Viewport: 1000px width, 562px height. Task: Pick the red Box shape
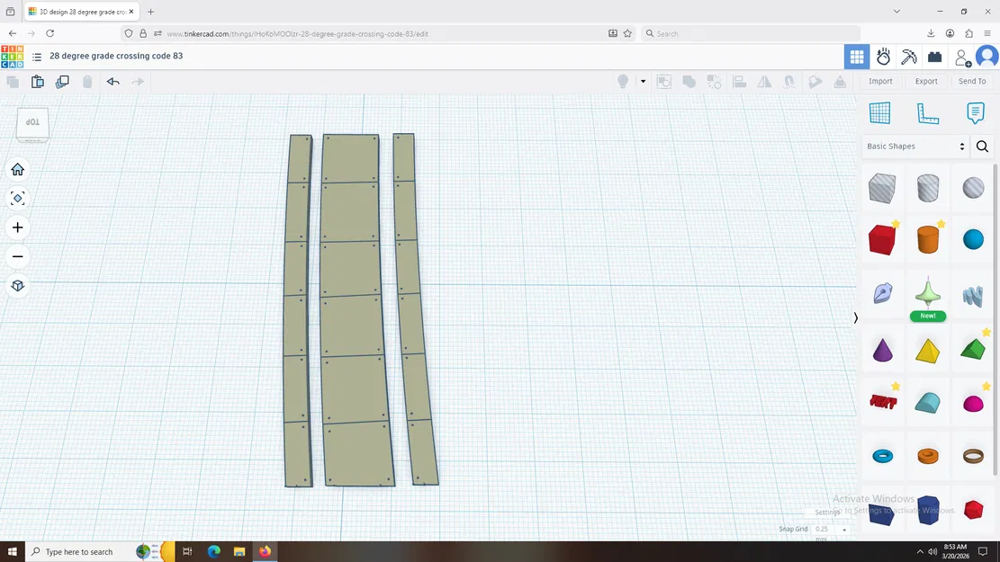click(x=881, y=240)
